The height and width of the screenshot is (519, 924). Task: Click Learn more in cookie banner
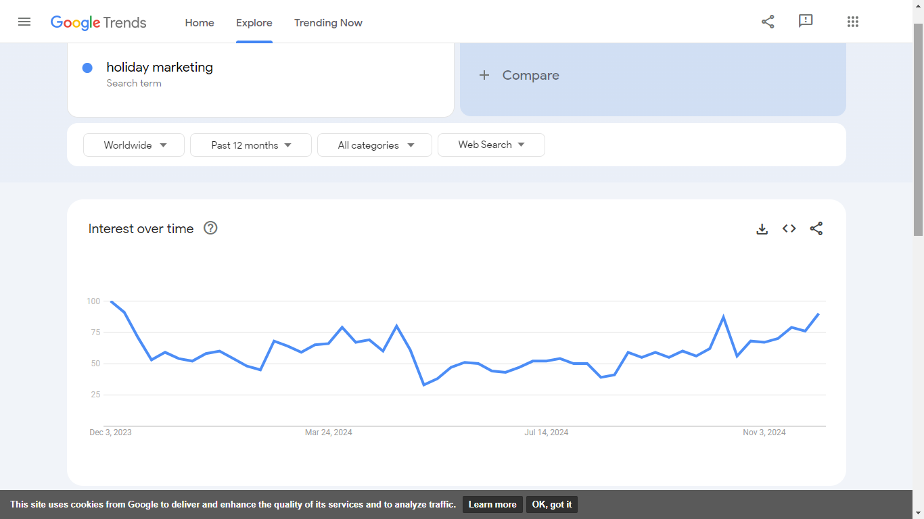coord(492,504)
